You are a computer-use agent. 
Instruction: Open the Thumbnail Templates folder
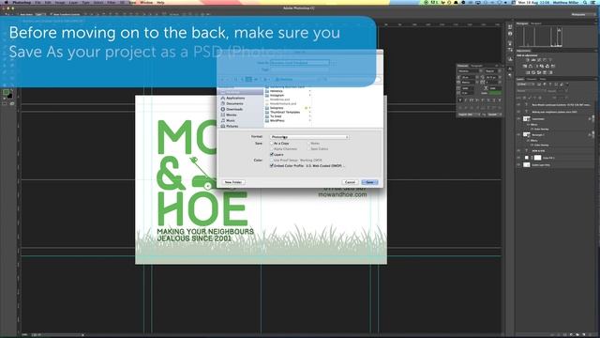[285, 112]
